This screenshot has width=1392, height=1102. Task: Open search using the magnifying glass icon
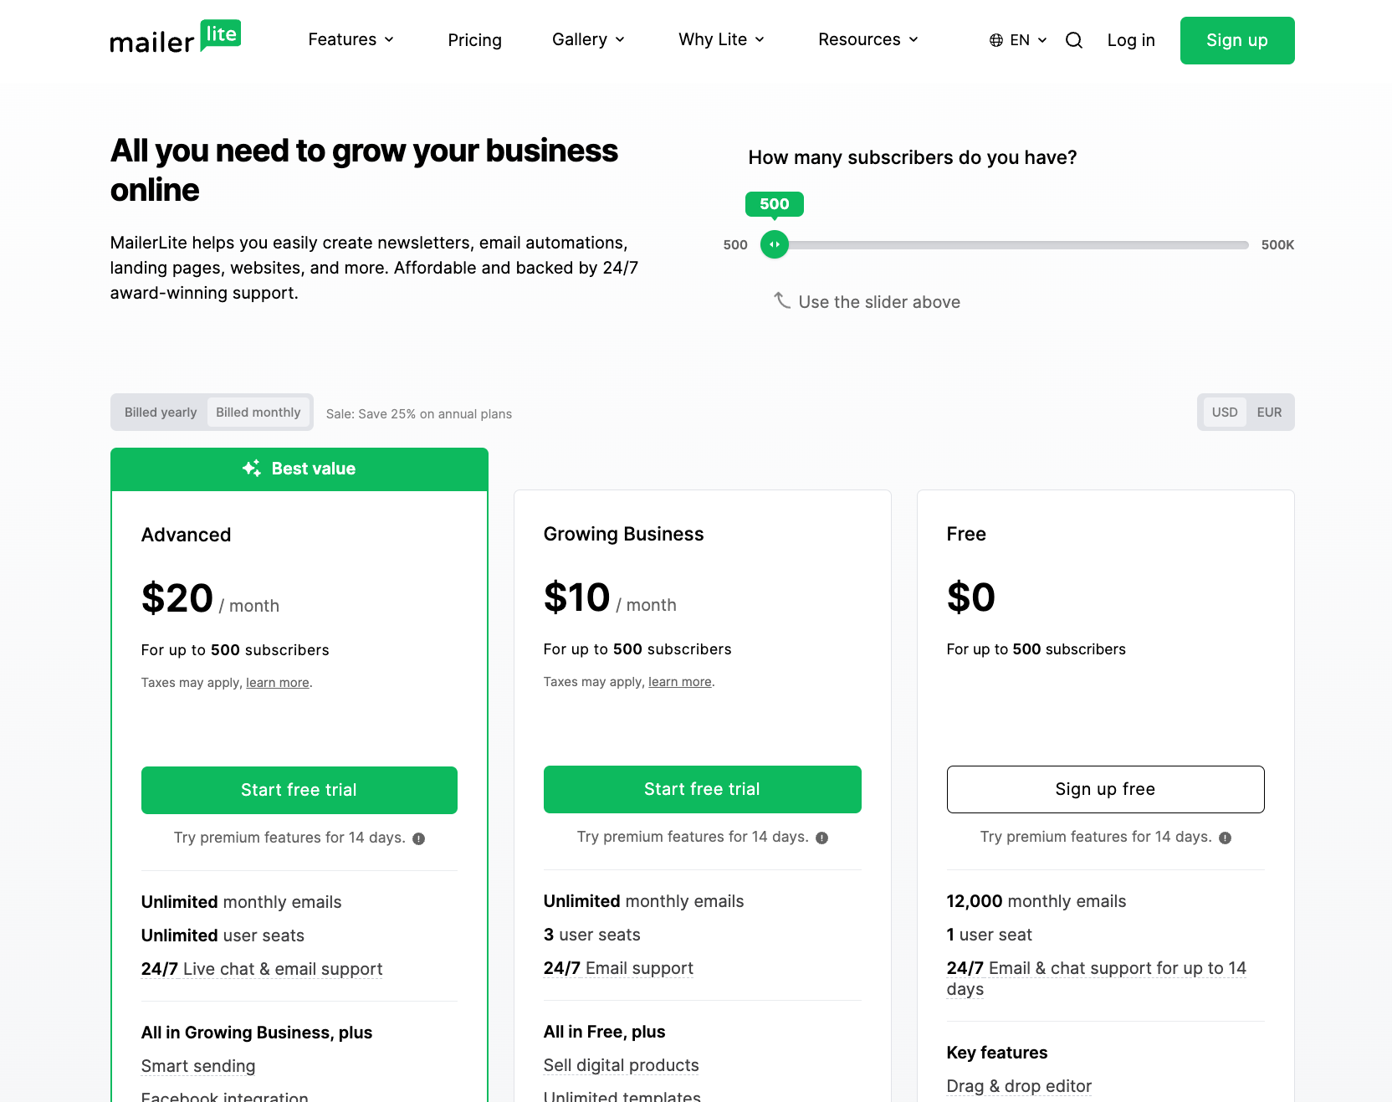tap(1073, 39)
